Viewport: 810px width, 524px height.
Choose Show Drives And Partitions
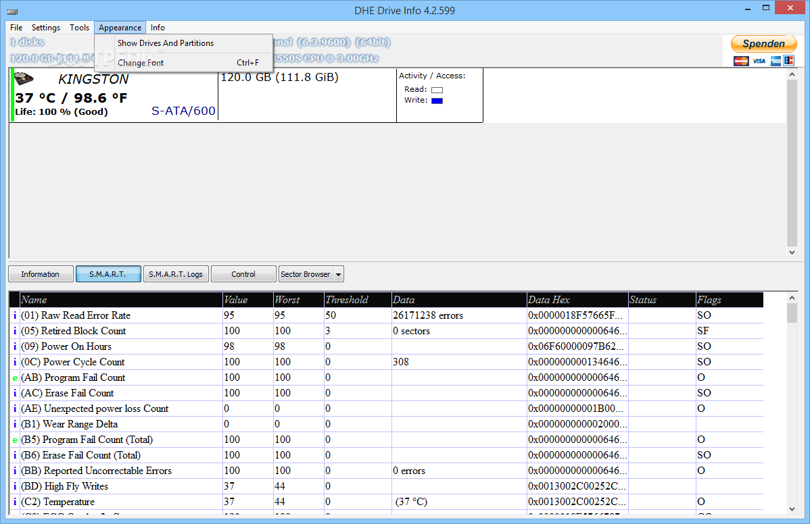(x=183, y=43)
